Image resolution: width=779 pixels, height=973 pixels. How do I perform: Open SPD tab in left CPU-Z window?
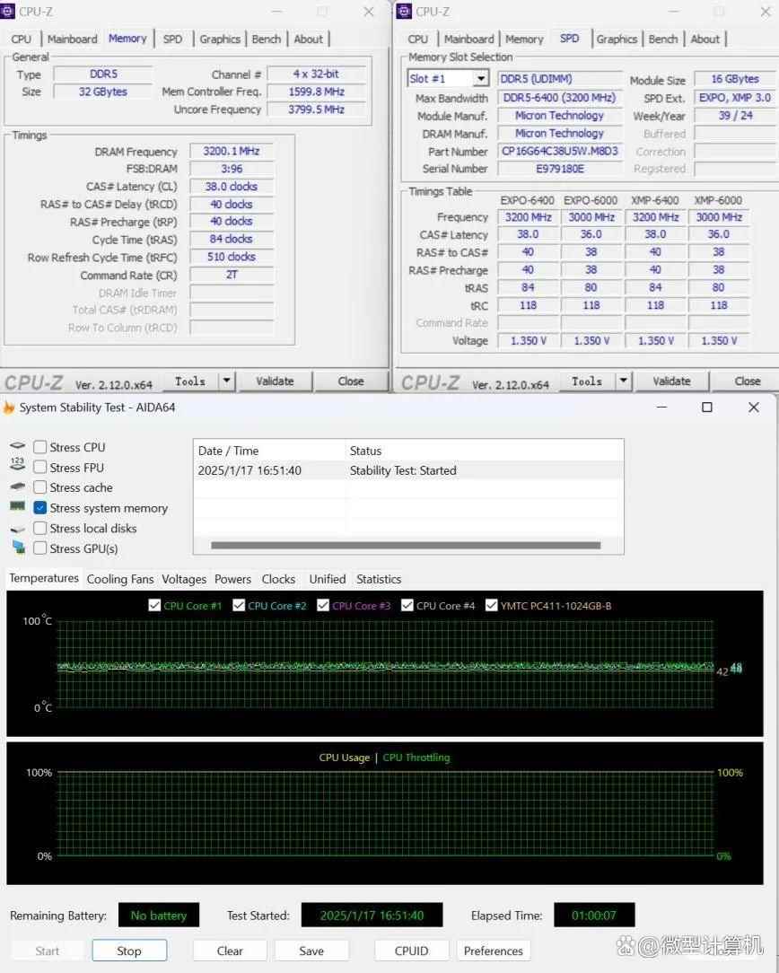click(x=172, y=39)
